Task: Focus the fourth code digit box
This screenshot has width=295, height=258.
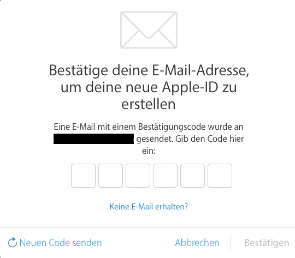Action: [165, 176]
